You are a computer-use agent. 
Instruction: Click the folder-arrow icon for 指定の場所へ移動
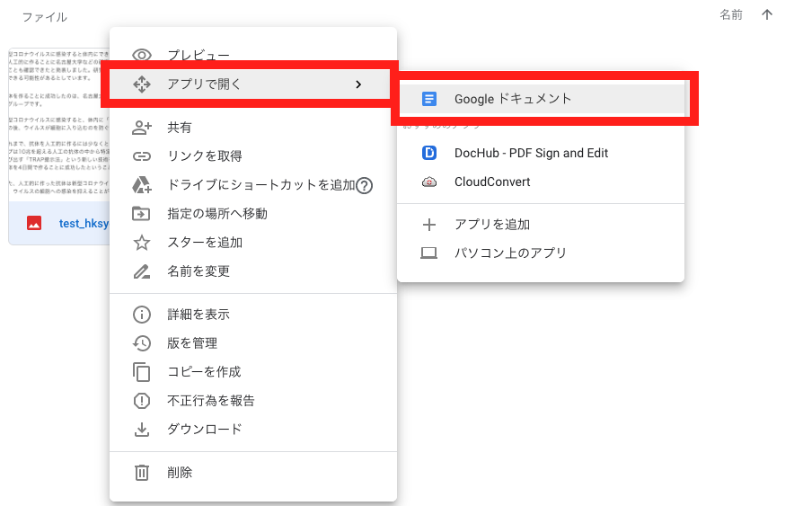(141, 213)
